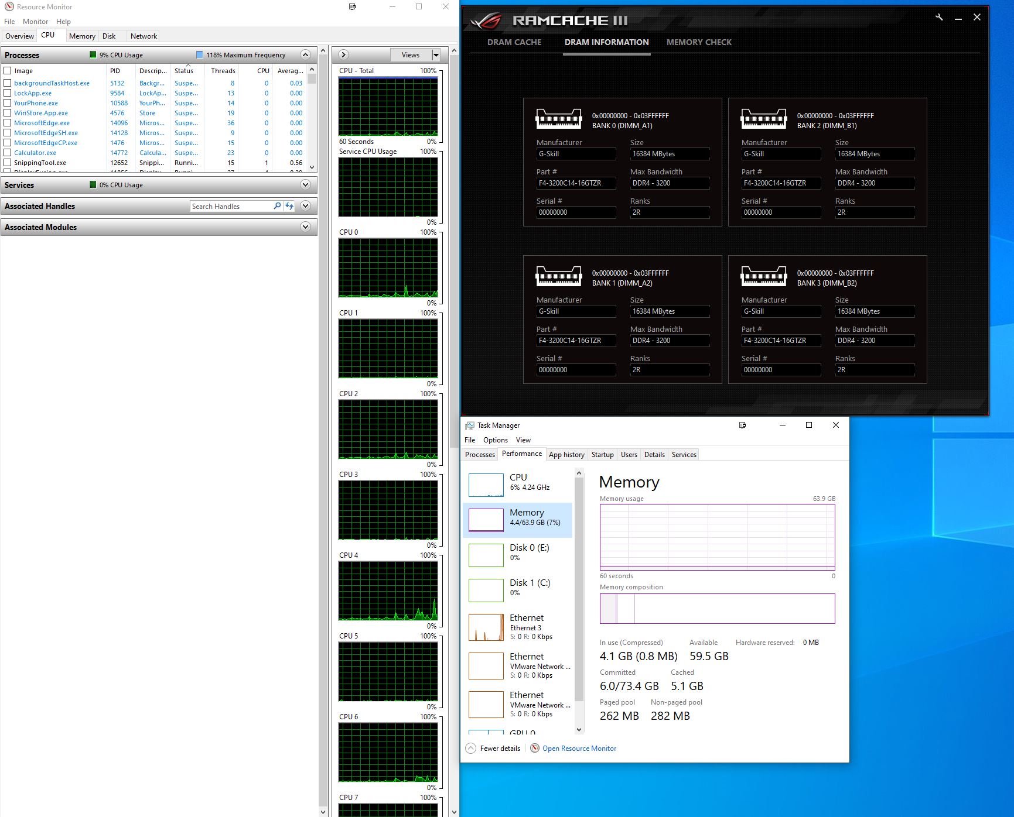Screen dimensions: 1014x817
Task: Select Disk 0 (E:) performance item
Action: coord(517,555)
